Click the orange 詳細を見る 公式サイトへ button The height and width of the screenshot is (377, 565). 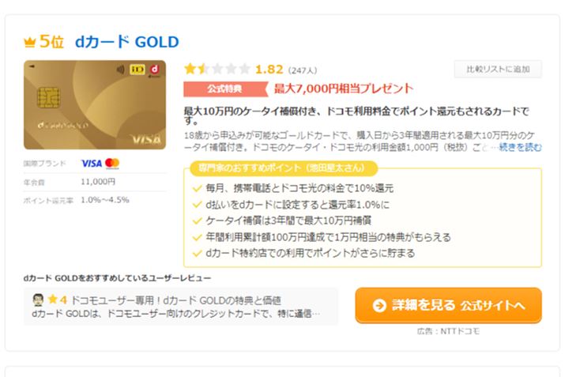(448, 305)
